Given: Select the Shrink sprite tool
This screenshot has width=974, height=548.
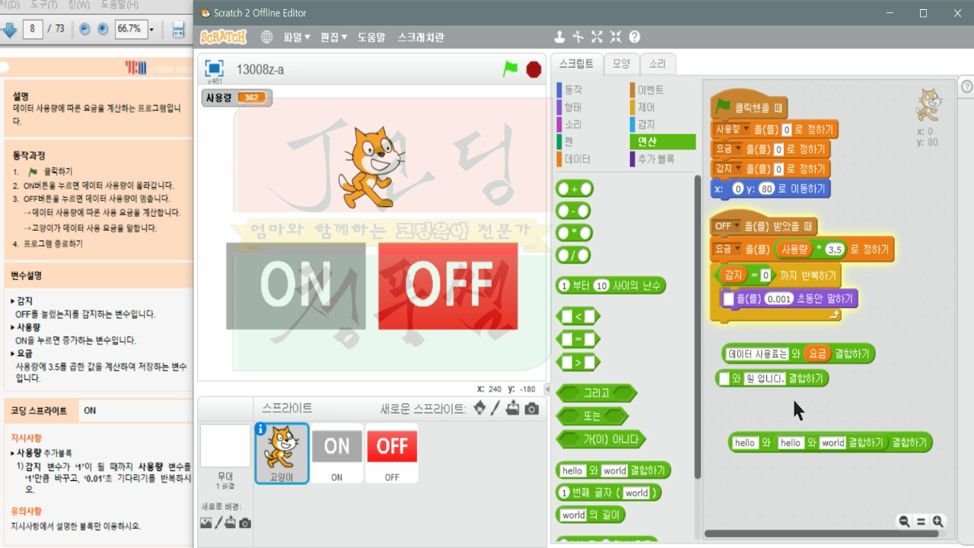Looking at the screenshot, I should pos(616,37).
